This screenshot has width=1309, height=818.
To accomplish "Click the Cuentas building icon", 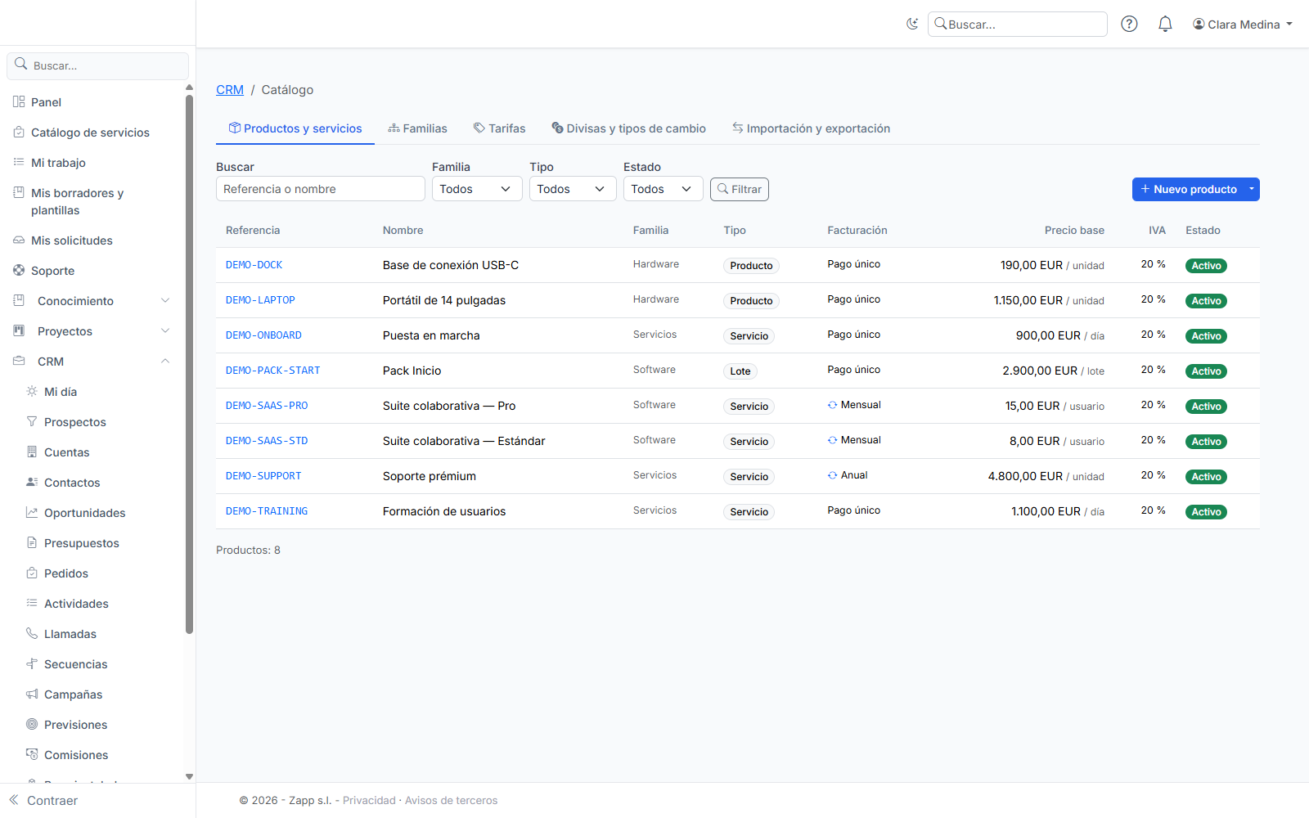I will click(x=32, y=452).
